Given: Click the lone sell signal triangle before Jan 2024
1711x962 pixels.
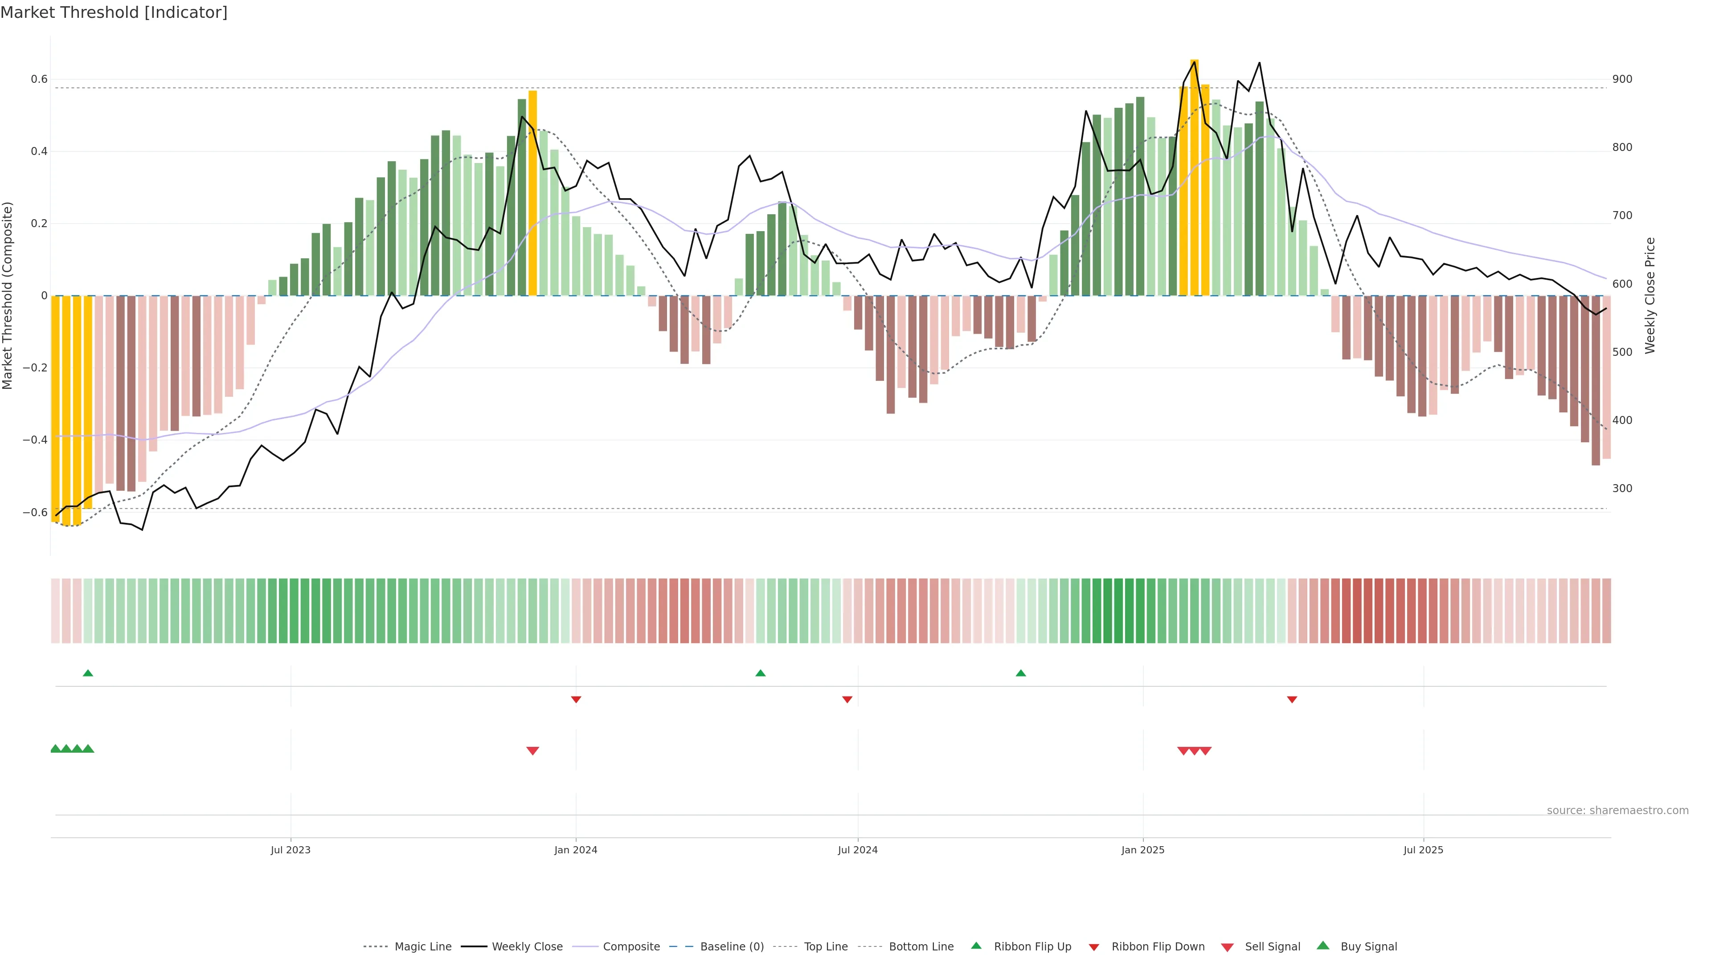Looking at the screenshot, I should (x=533, y=750).
